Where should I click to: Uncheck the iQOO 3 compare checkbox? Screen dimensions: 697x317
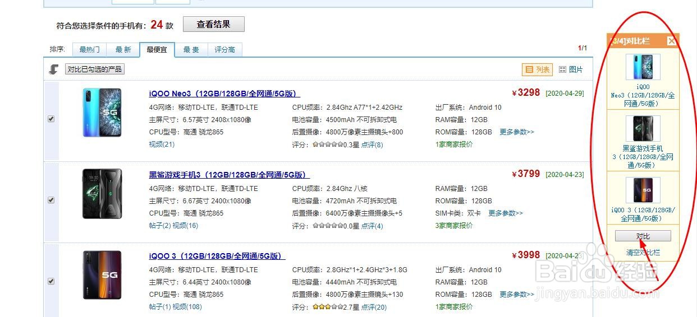(x=51, y=281)
